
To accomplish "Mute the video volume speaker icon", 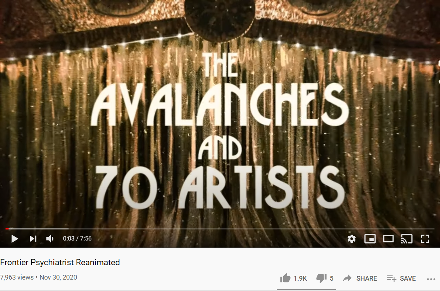I will (50, 239).
